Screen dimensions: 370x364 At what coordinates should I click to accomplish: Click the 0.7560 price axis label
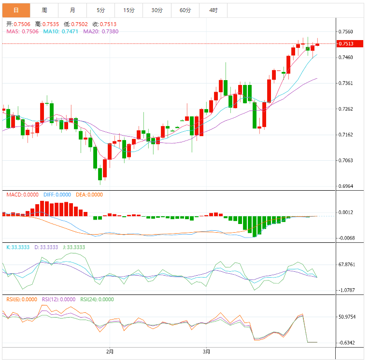click(346, 32)
